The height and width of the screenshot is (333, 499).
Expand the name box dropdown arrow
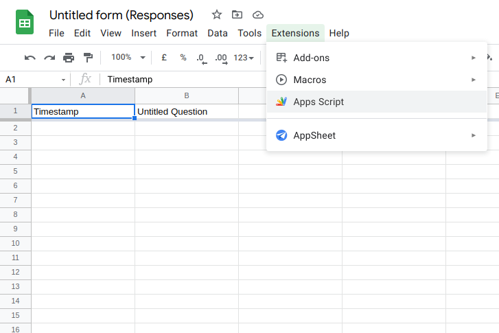point(64,80)
